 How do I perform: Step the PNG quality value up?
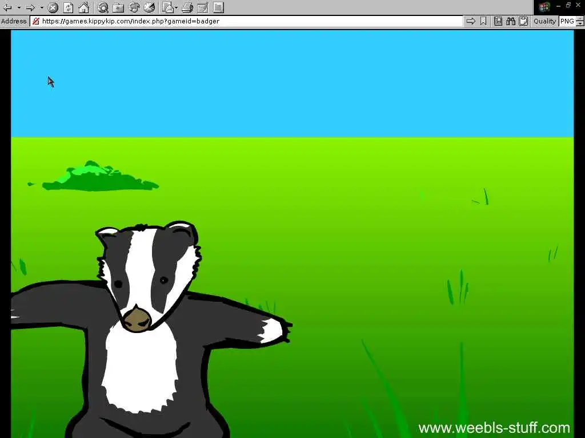click(x=580, y=19)
